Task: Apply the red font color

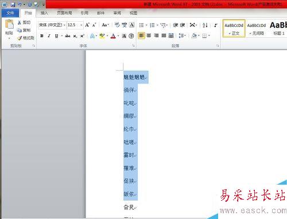Action: [113, 36]
